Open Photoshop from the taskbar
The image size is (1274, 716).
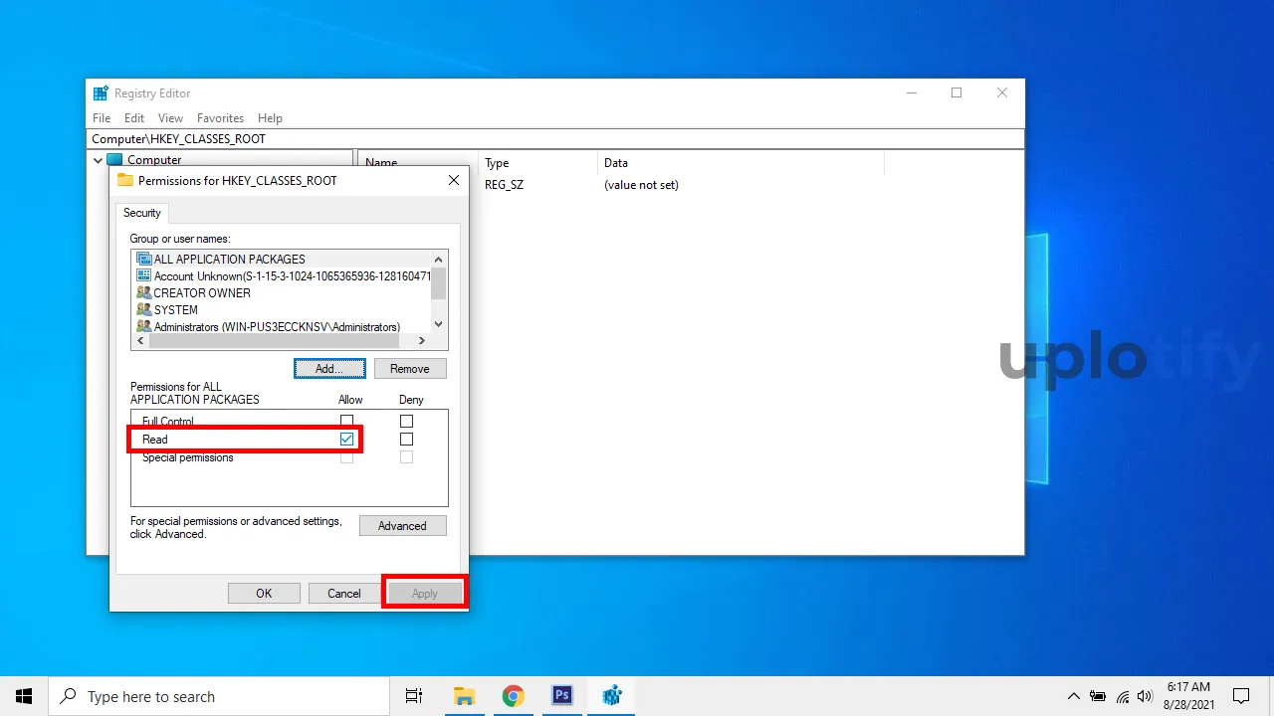(562, 695)
